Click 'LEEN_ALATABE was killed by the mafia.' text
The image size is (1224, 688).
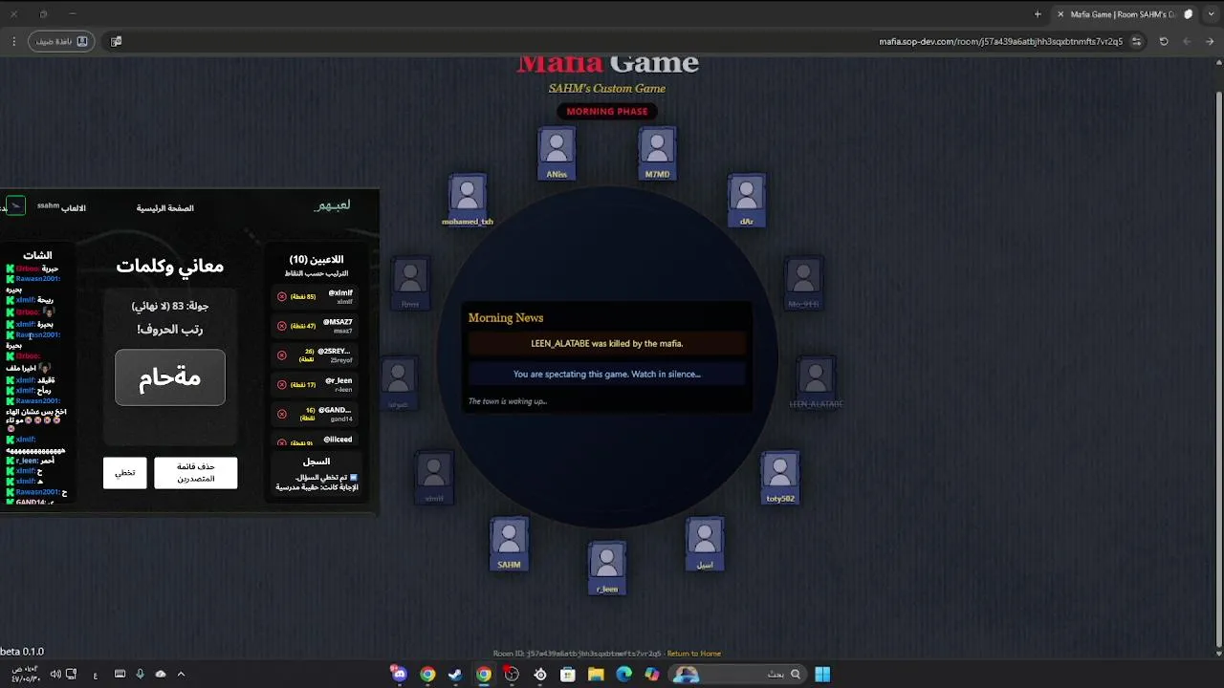coord(607,343)
